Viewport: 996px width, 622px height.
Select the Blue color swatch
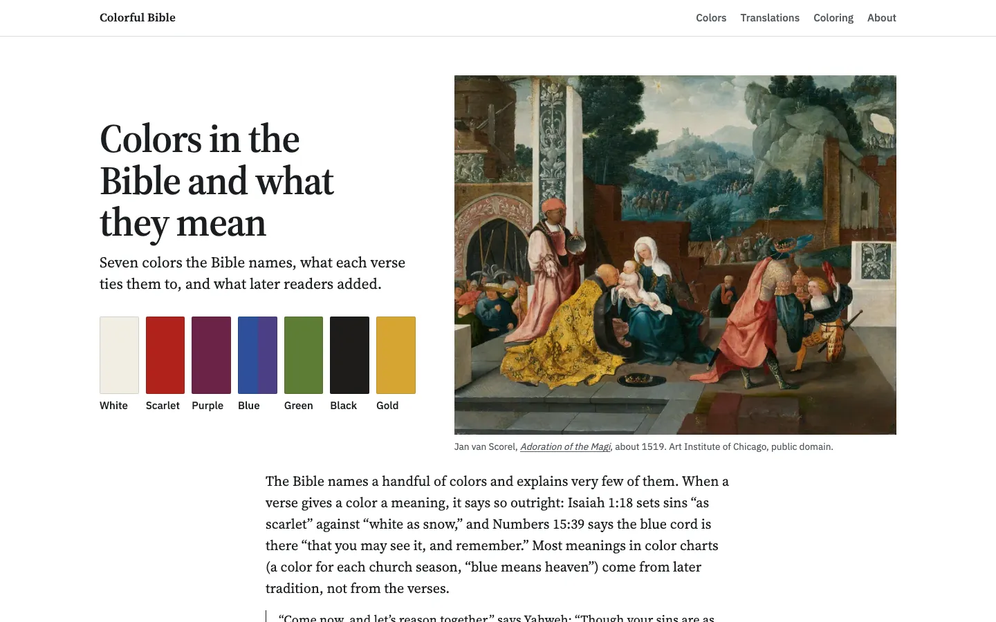(x=257, y=355)
